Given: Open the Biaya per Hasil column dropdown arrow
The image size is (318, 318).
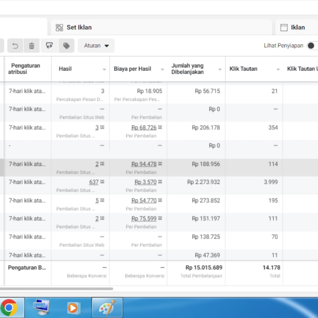Looking at the screenshot, I should pyautogui.click(x=162, y=70).
